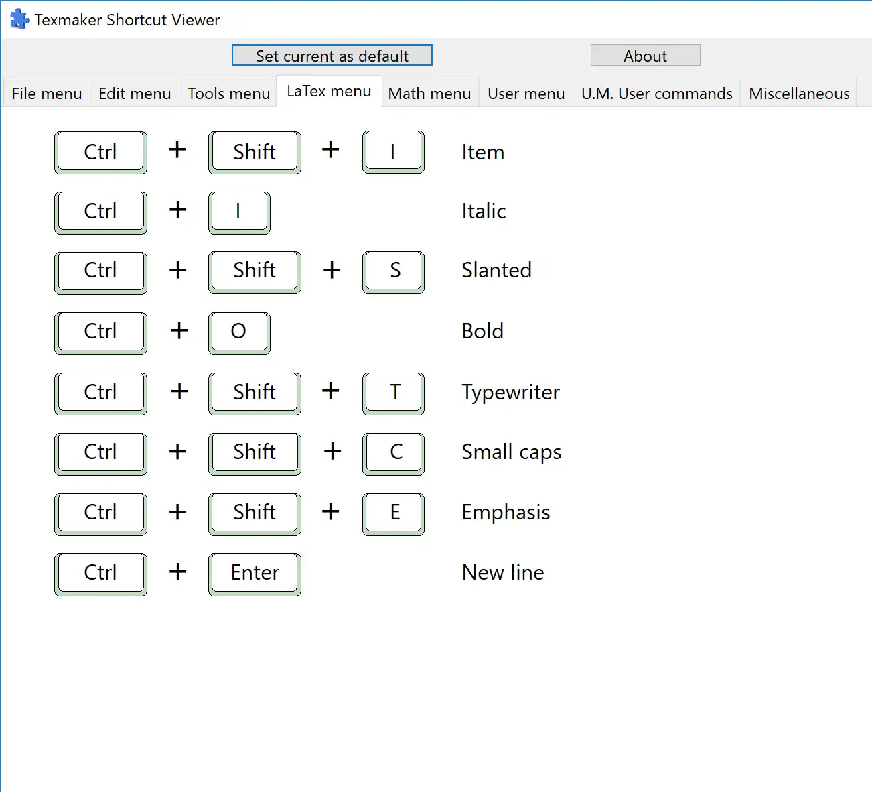Screen dimensions: 872x792
Task: Switch to the Miscellaneous tab
Action: 799,94
